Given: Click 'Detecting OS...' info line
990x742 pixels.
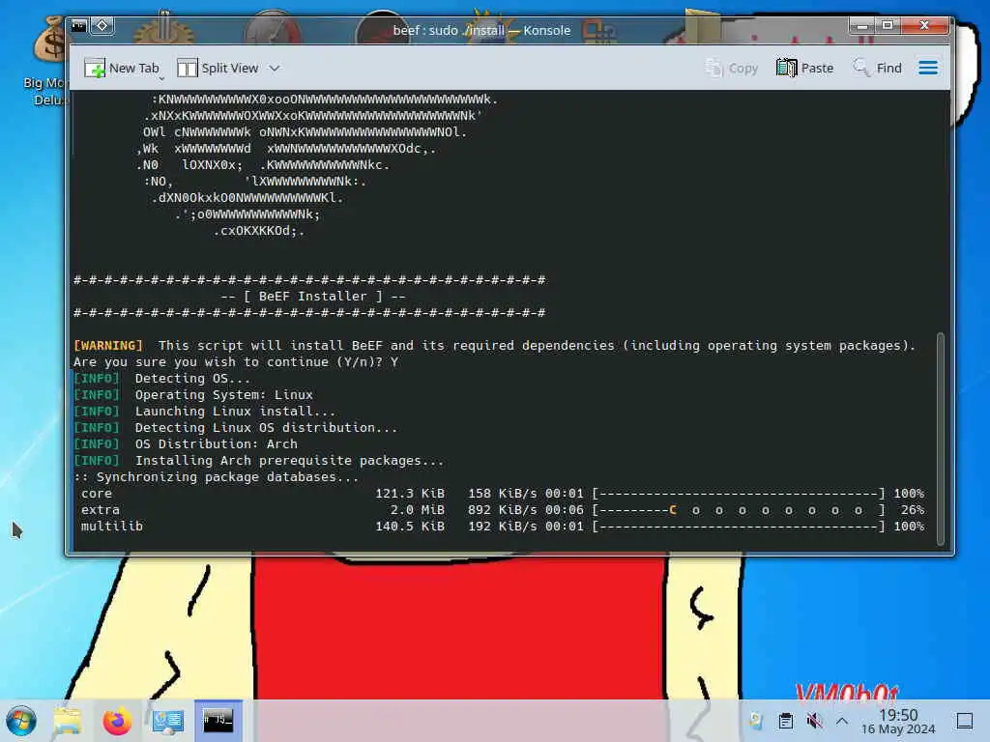Looking at the screenshot, I should coord(192,378).
